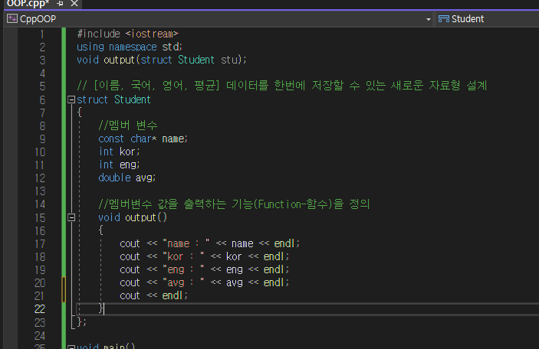539x349 pixels.
Task: Click line number 22 in the gutter
Action: [40, 309]
